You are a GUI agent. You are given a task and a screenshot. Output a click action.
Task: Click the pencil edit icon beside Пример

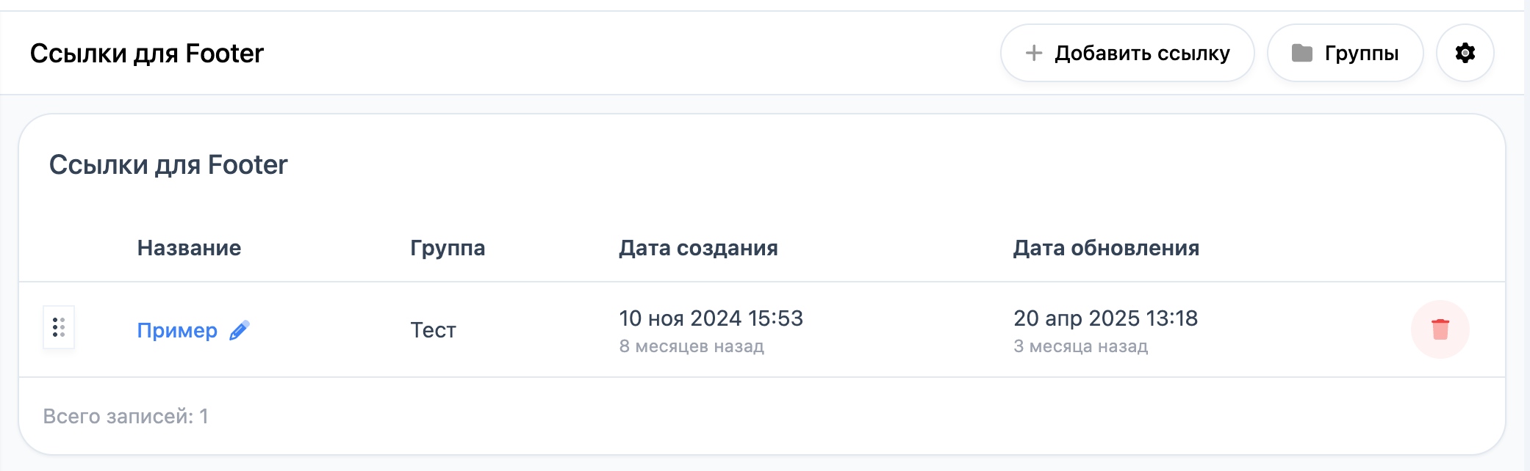pos(240,330)
